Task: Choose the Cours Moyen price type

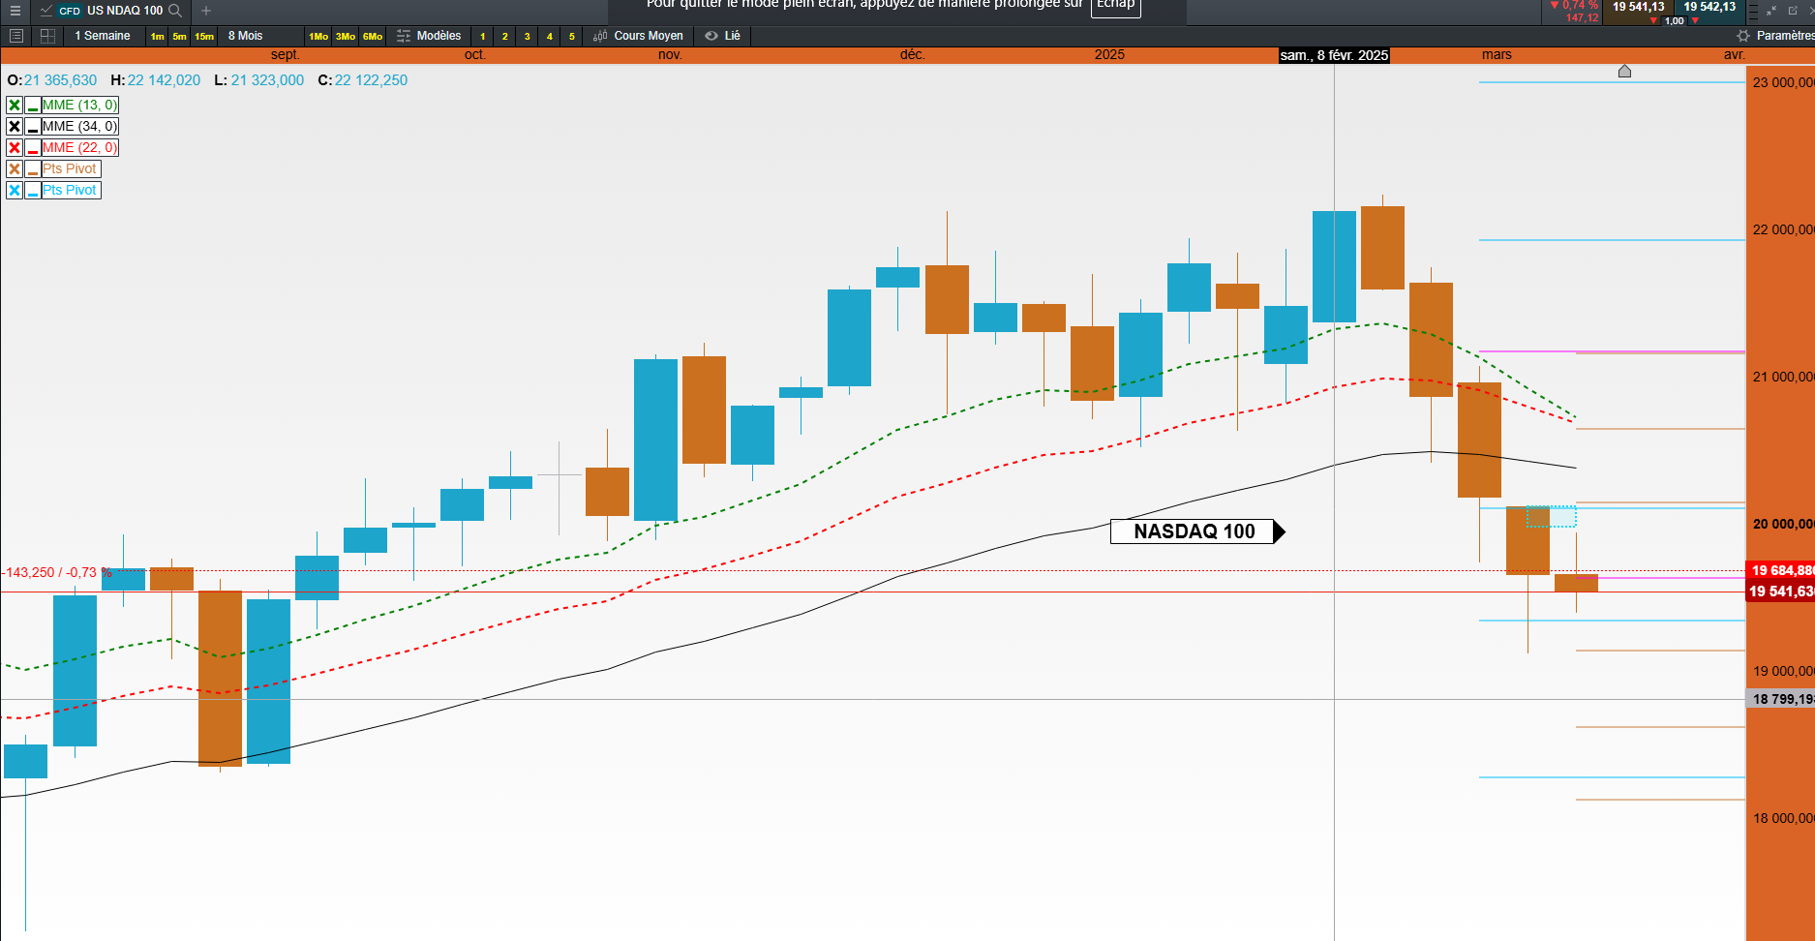Action: tap(638, 36)
